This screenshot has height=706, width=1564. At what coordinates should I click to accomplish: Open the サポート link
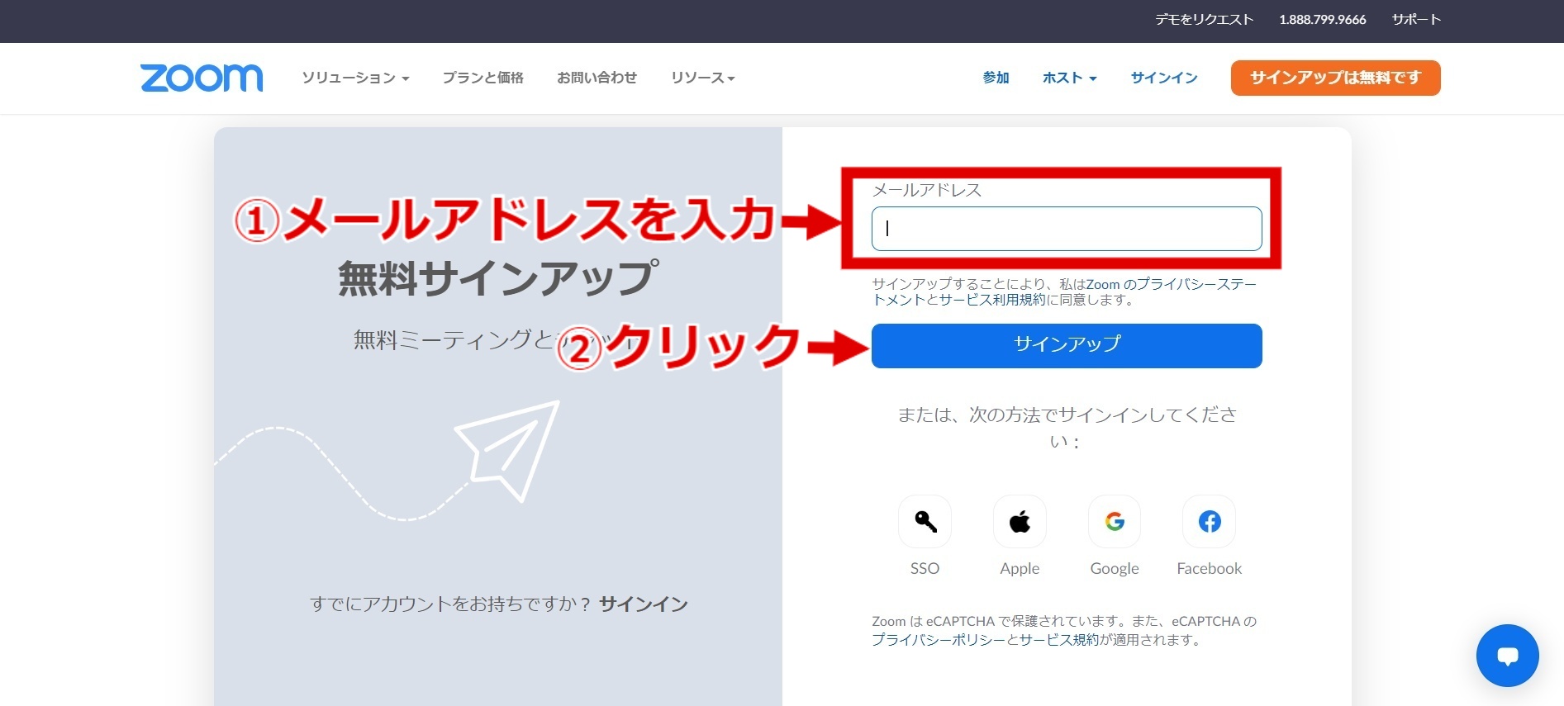(x=1416, y=20)
